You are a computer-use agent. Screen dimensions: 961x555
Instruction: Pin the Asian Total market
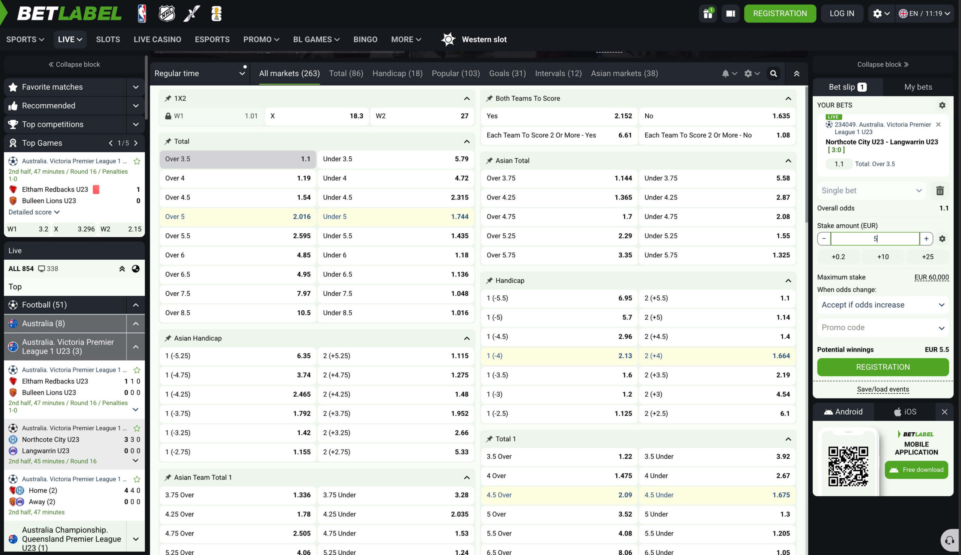489,161
